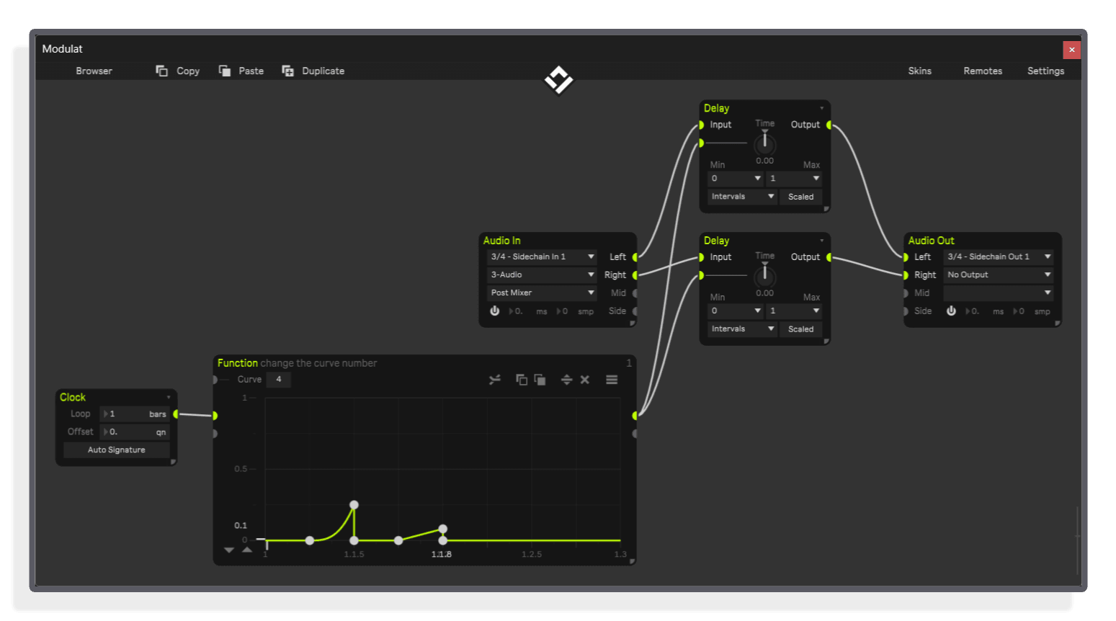
Task: Toggle the power button in Audio Out module
Action: pos(951,311)
